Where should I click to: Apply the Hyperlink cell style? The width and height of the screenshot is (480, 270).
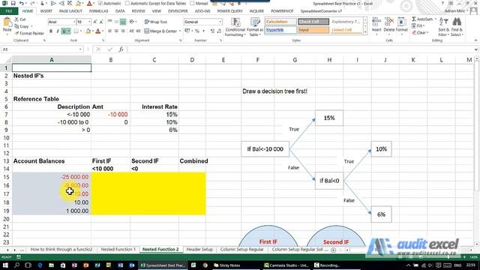click(x=280, y=30)
